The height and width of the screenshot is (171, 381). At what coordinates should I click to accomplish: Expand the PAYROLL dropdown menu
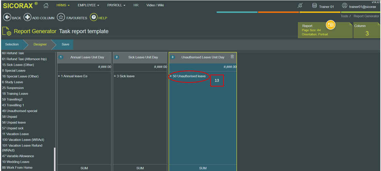click(x=116, y=5)
